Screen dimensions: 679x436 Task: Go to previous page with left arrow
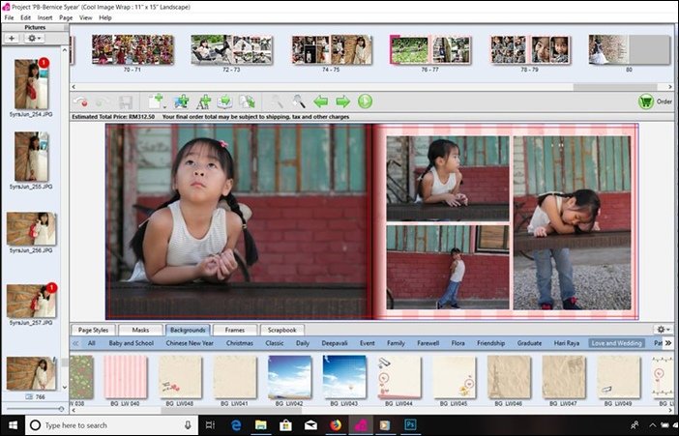pos(321,102)
